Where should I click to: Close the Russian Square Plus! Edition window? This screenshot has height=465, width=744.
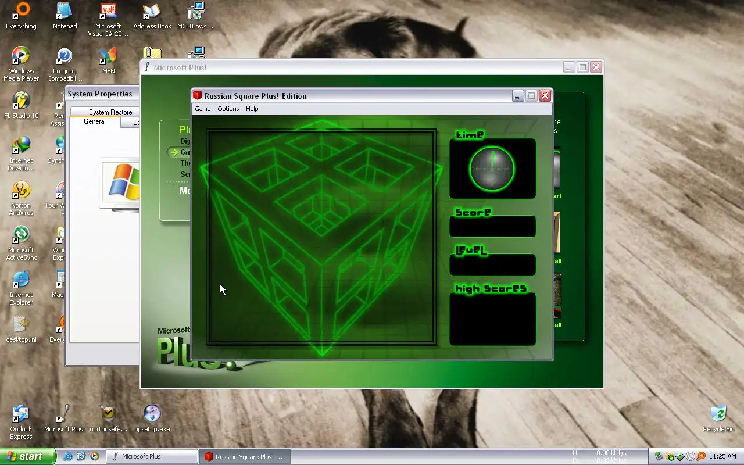545,96
